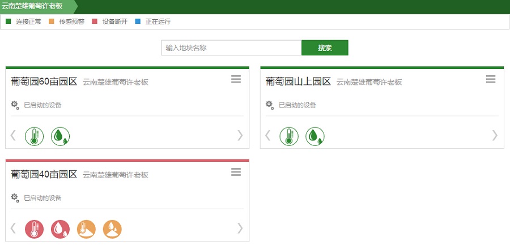Click temperature sensor icon in 葡萄园山上园区 card
The height and width of the screenshot is (250, 510).
coord(289,136)
